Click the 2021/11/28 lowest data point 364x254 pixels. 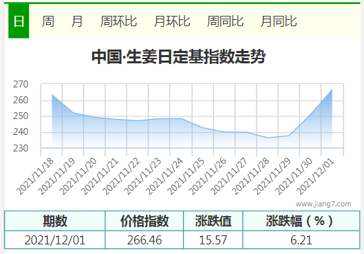tap(268, 138)
